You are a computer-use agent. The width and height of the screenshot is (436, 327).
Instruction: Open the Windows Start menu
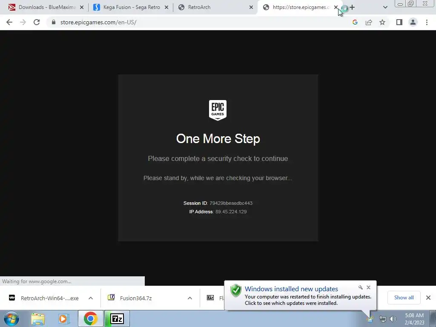coord(11,318)
